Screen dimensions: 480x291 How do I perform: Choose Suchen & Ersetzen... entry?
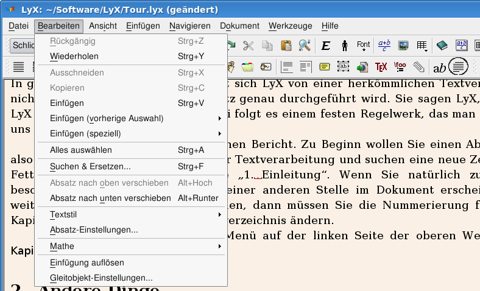click(x=131, y=166)
